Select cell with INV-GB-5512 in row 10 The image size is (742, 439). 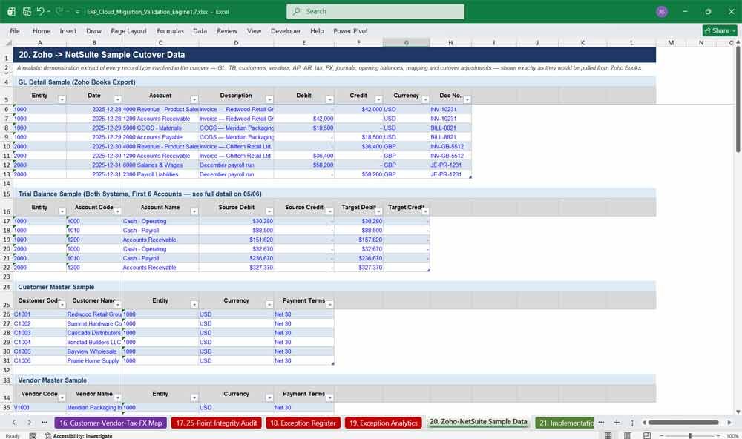(x=450, y=146)
